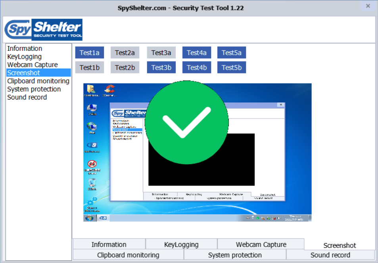The width and height of the screenshot is (378, 263).
Task: Select Webcam Capture in the left sidebar list
Action: pos(38,65)
